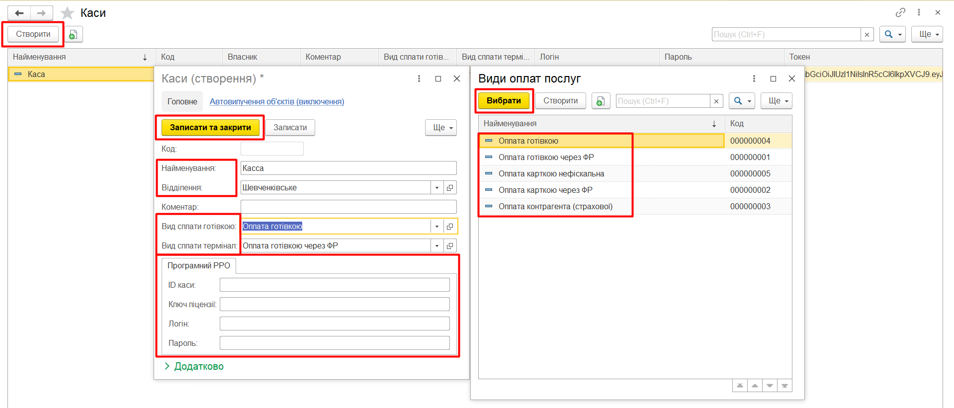Jump to list end with the bottom arrow
Screen dimensions: 954x408
(x=784, y=386)
